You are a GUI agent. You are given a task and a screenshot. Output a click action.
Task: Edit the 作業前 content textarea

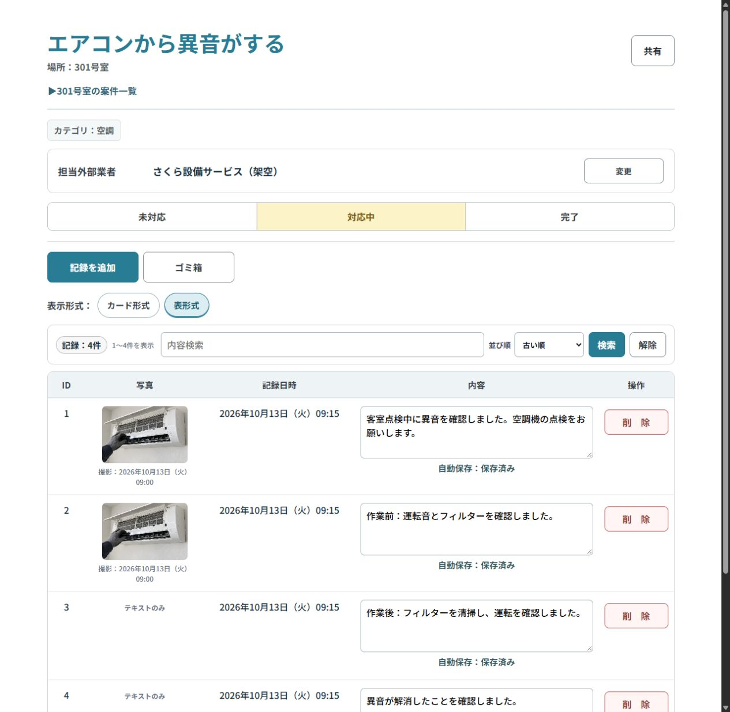[477, 529]
